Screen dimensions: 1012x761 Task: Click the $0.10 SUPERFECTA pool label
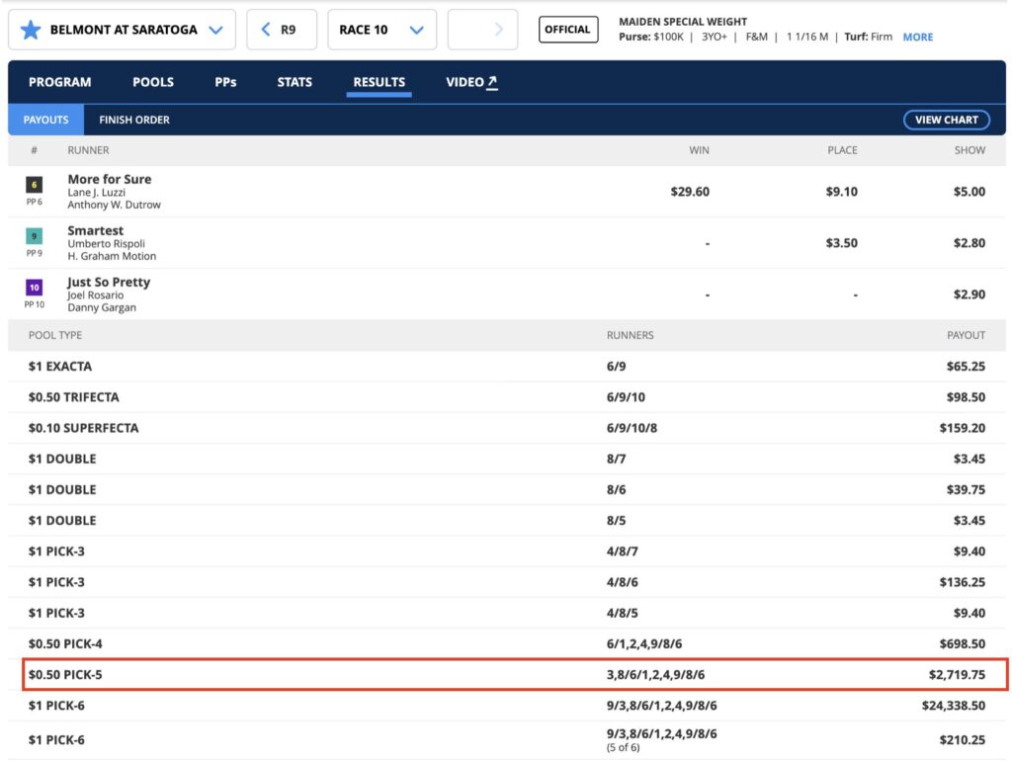[x=83, y=428]
